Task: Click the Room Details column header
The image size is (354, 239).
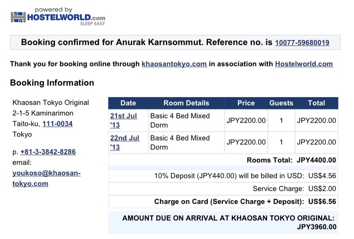Action: pyautogui.click(x=186, y=103)
